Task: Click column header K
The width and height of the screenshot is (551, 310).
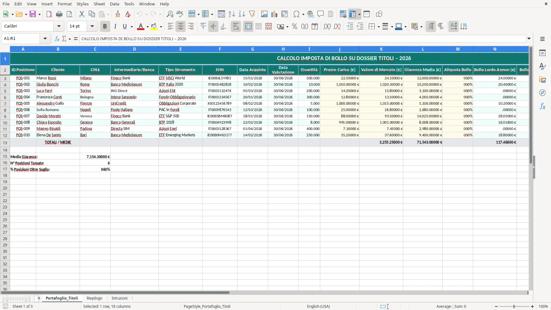Action: 381,49
